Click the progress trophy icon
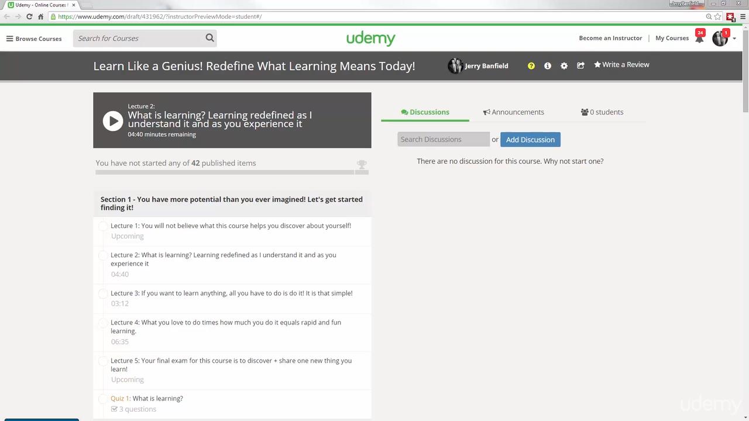 click(x=362, y=165)
